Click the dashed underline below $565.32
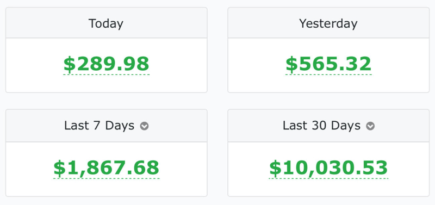The height and width of the screenshot is (205, 435). point(328,74)
